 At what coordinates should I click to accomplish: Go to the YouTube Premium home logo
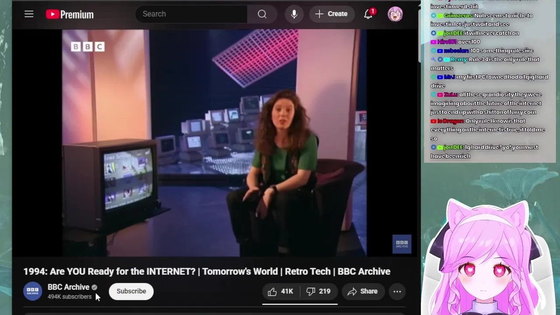(70, 14)
